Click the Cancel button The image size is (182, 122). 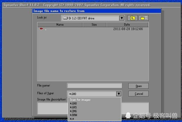click(139, 94)
